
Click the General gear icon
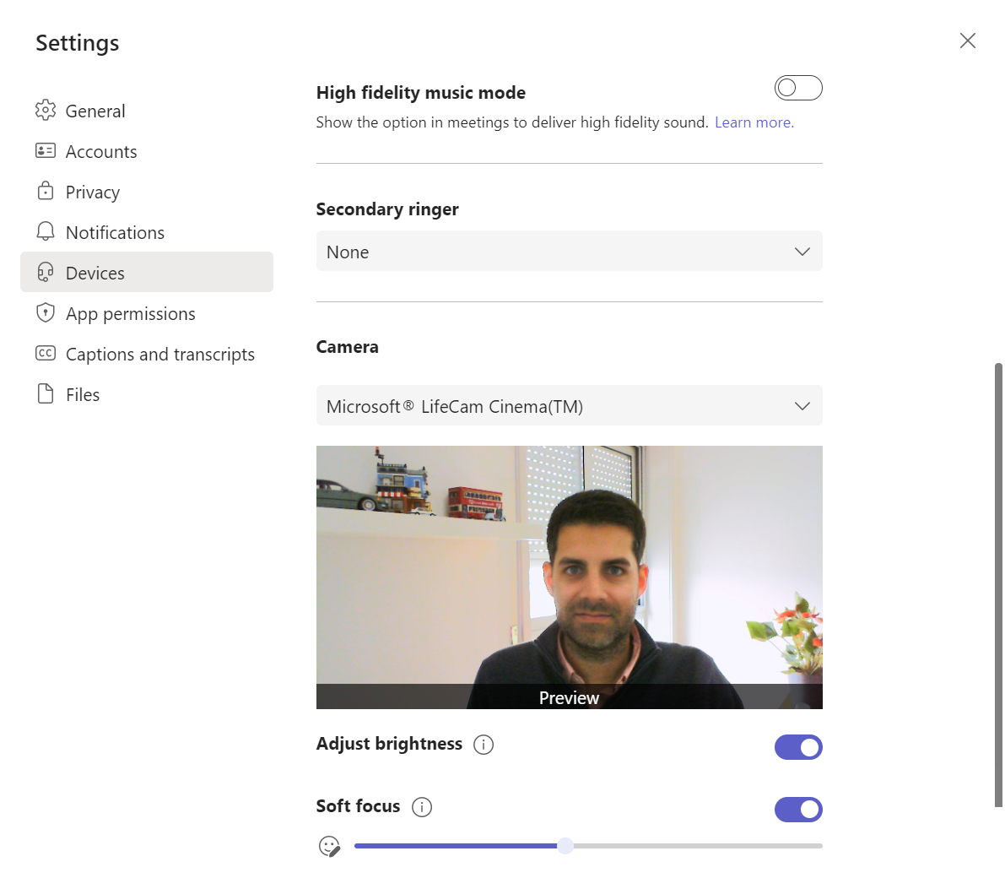tap(46, 111)
